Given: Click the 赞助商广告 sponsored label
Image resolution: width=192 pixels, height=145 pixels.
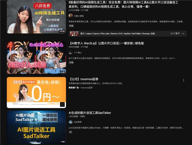Looking at the screenshot, I should [x=74, y=88].
